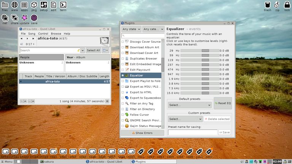Click the Show Errors button

tap(143, 133)
